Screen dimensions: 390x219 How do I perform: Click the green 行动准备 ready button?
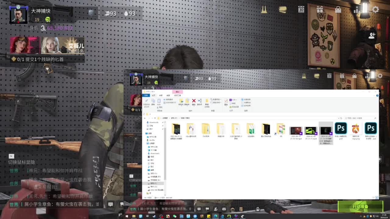click(x=360, y=207)
